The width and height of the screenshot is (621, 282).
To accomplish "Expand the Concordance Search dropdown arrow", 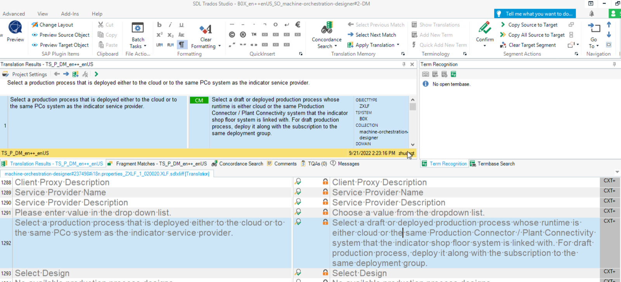I will tap(335, 46).
